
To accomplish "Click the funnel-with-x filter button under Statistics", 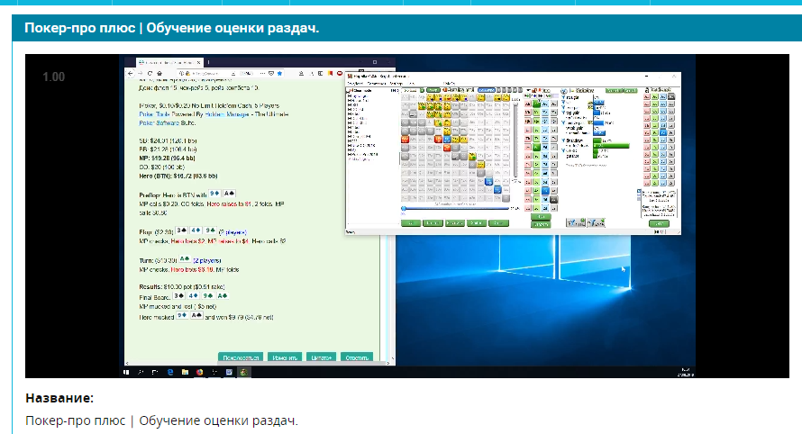I will pos(596,222).
